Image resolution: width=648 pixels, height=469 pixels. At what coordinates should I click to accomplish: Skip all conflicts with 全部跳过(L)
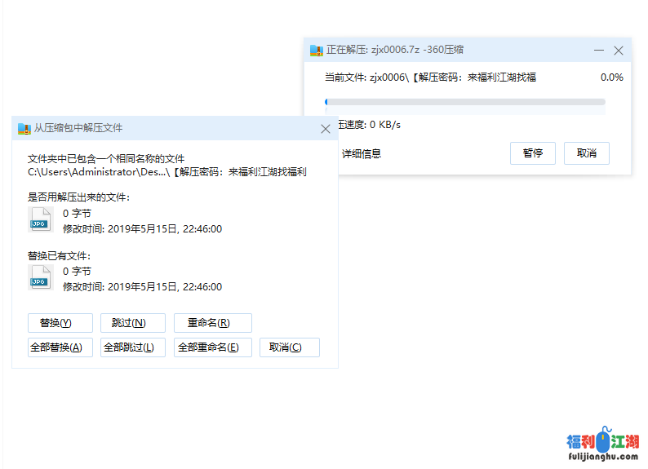133,347
